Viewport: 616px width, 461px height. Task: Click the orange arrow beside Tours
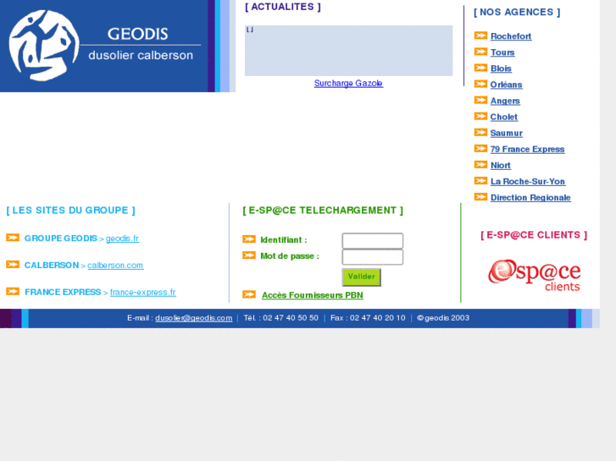tap(480, 52)
